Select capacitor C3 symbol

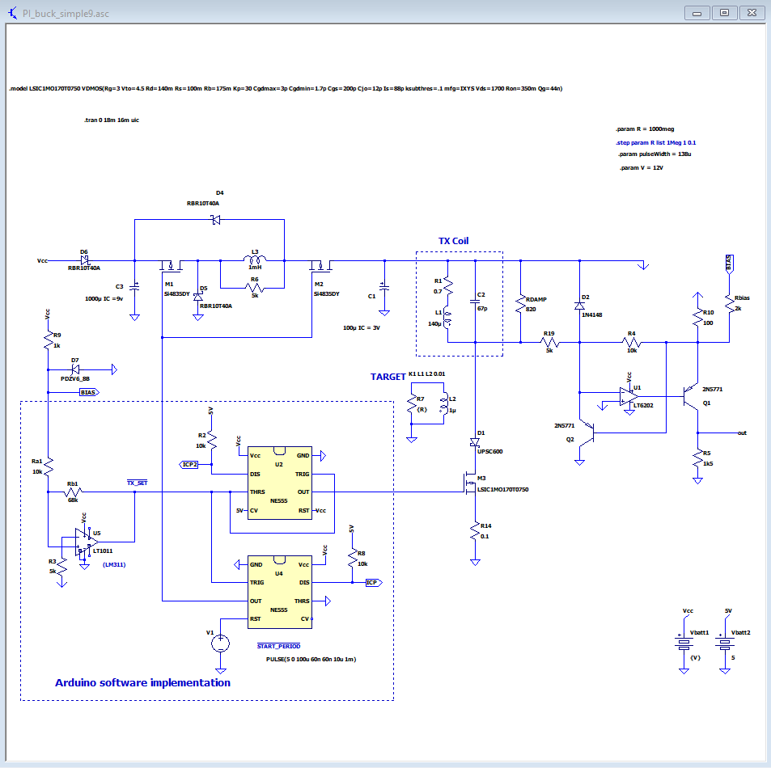(x=134, y=287)
